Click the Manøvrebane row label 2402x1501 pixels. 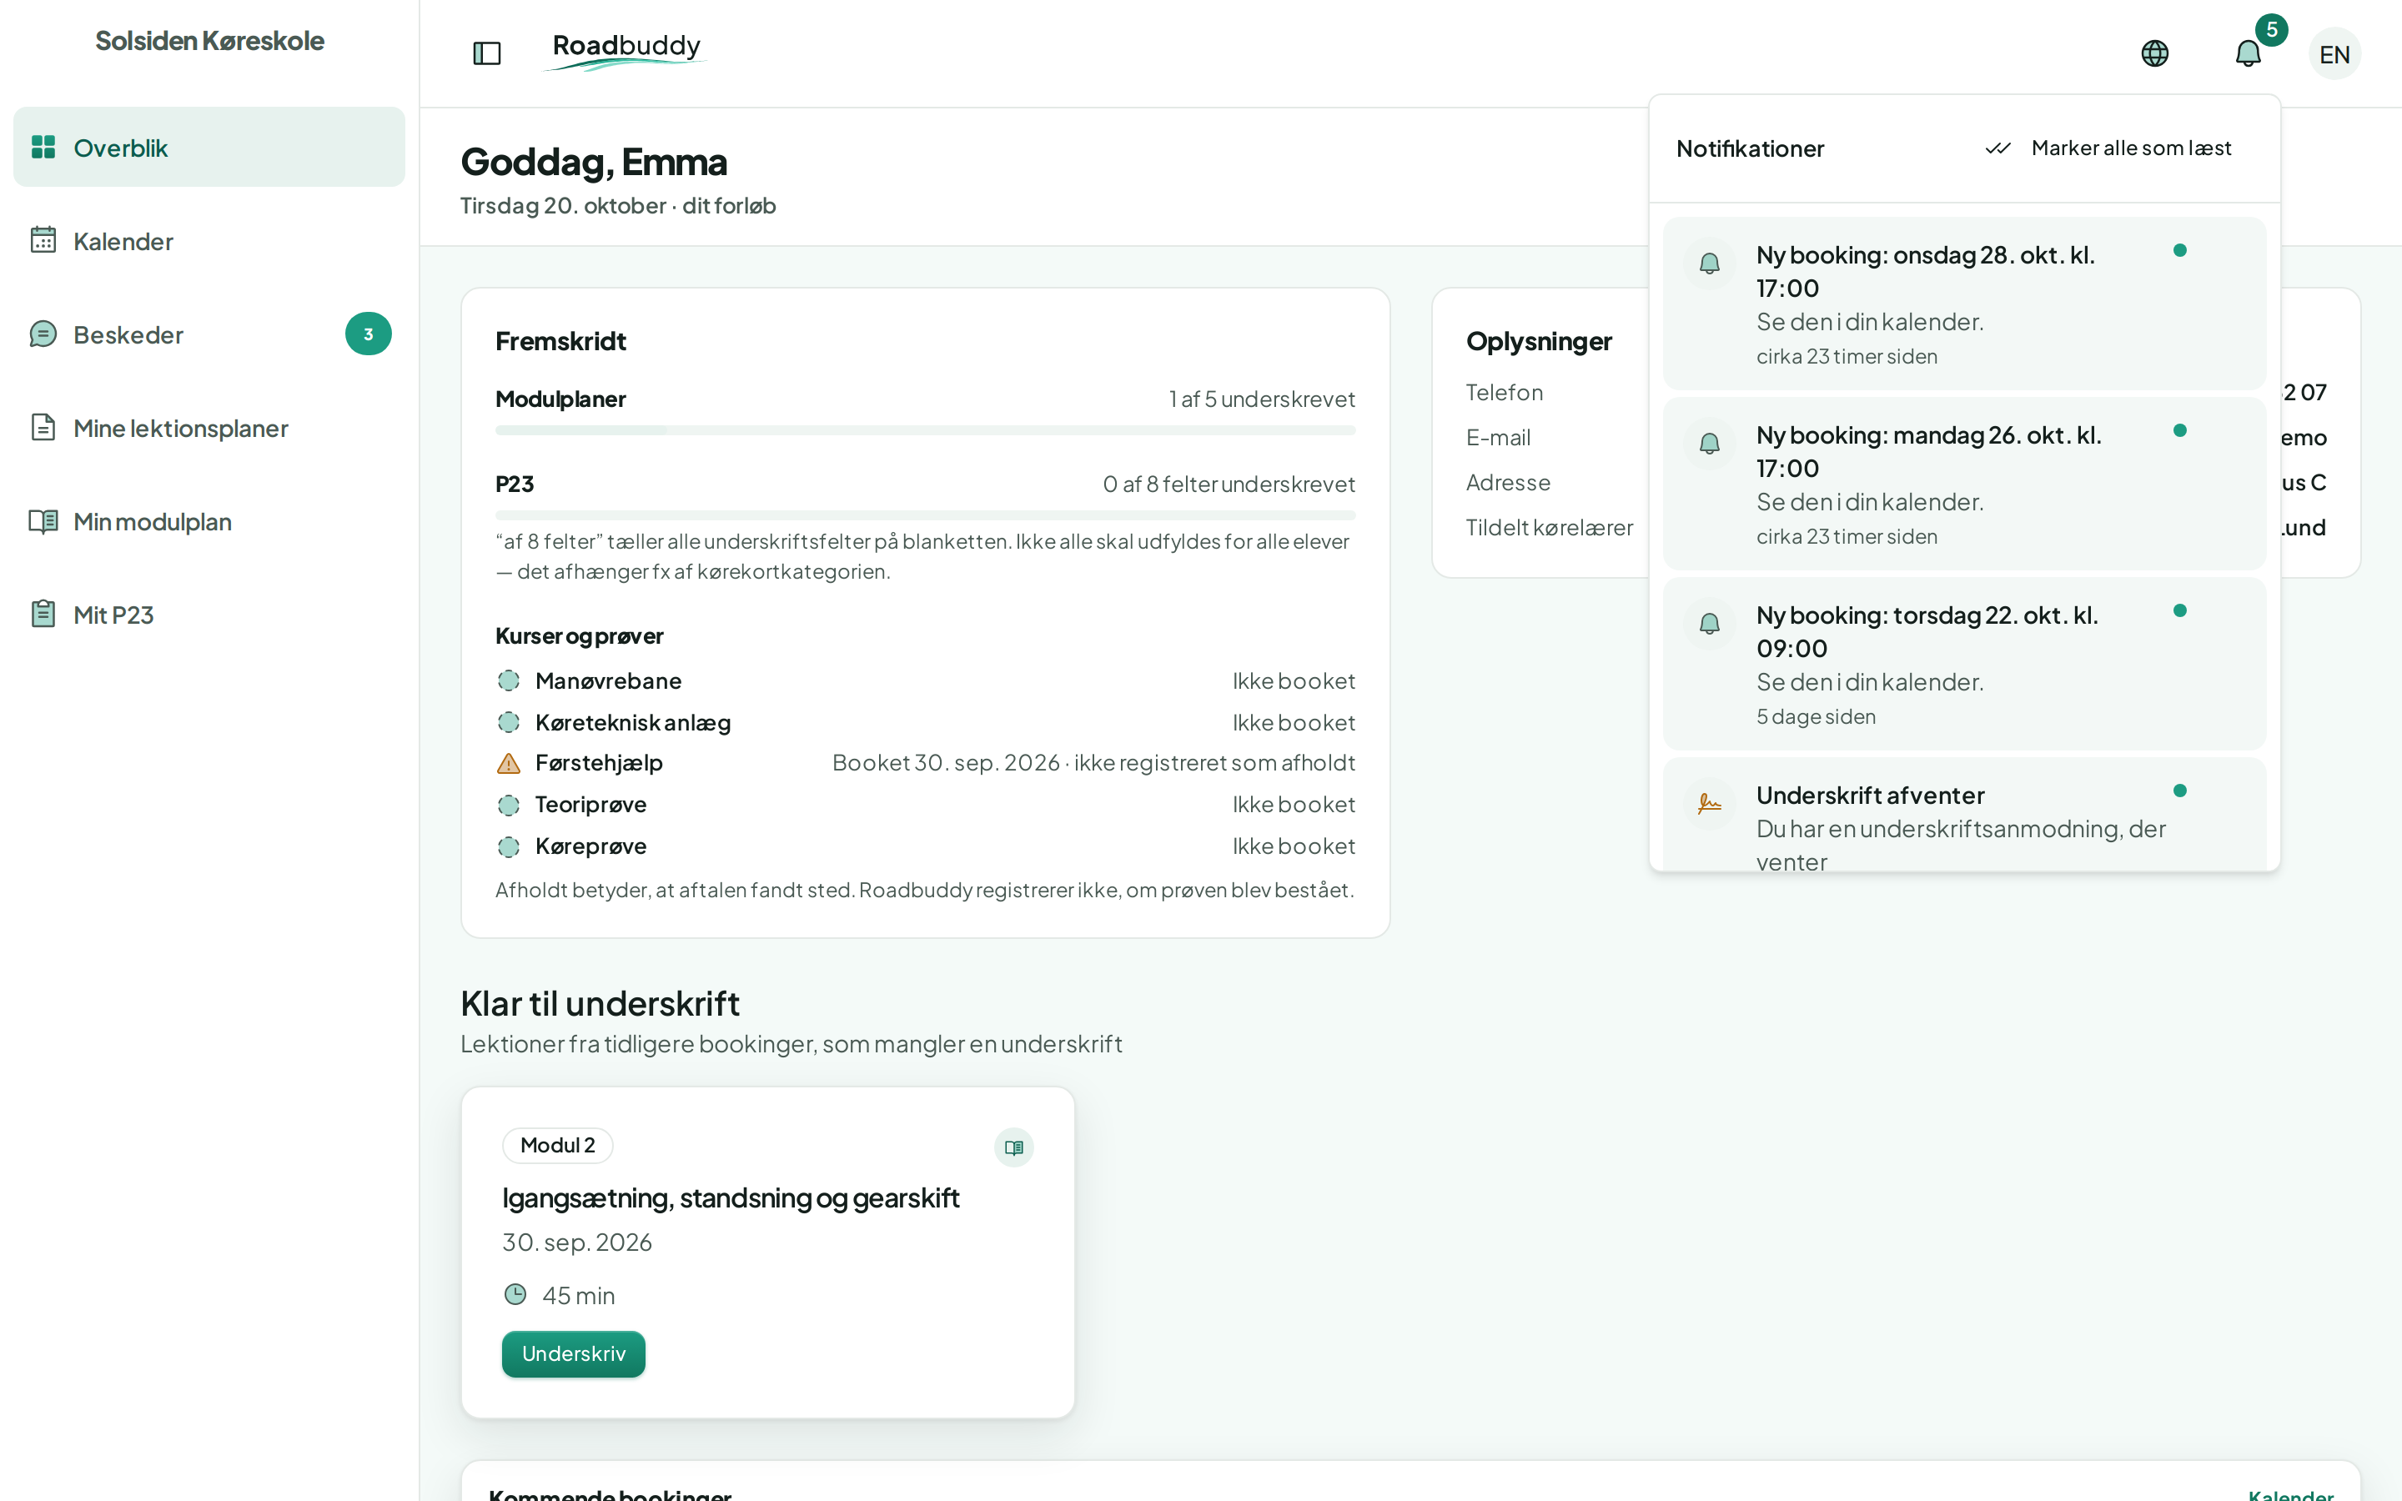[609, 681]
